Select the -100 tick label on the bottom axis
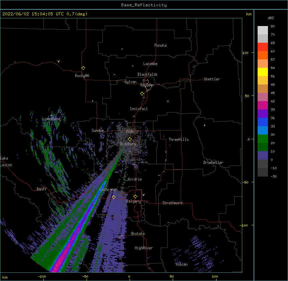This screenshot has height=281, width=288. pos(42,276)
